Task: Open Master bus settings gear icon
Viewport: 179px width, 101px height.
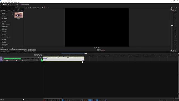Action: (x=171, y=7)
